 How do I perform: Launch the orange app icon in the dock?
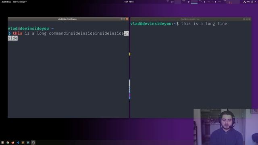tap(23, 143)
